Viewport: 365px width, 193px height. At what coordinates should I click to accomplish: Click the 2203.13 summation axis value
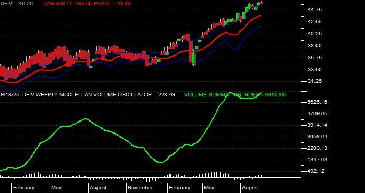point(318,148)
